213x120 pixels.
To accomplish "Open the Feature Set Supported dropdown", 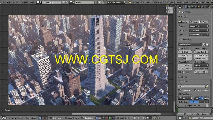I will pos(199,30).
